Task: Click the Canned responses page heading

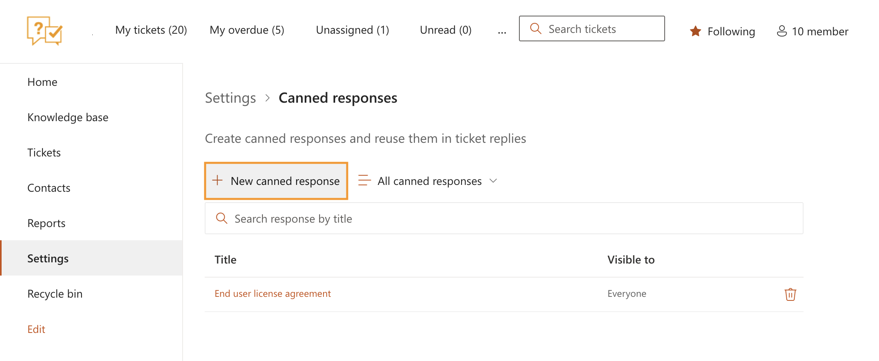Action: [338, 98]
